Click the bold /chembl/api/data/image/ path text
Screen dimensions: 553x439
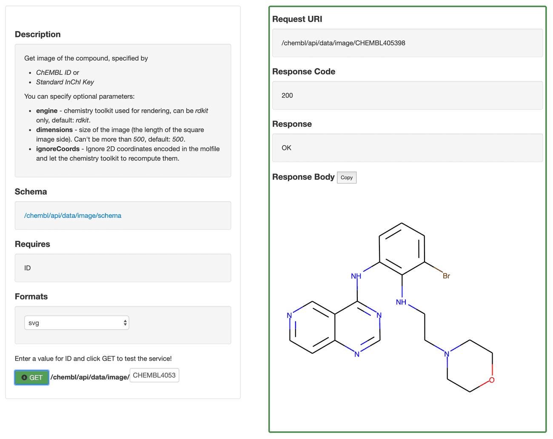tap(89, 376)
